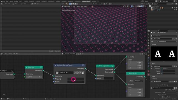The width and height of the screenshot is (178, 100).
Task: Click the Mask field in Point Separate
Action: pyautogui.click(x=108, y=78)
